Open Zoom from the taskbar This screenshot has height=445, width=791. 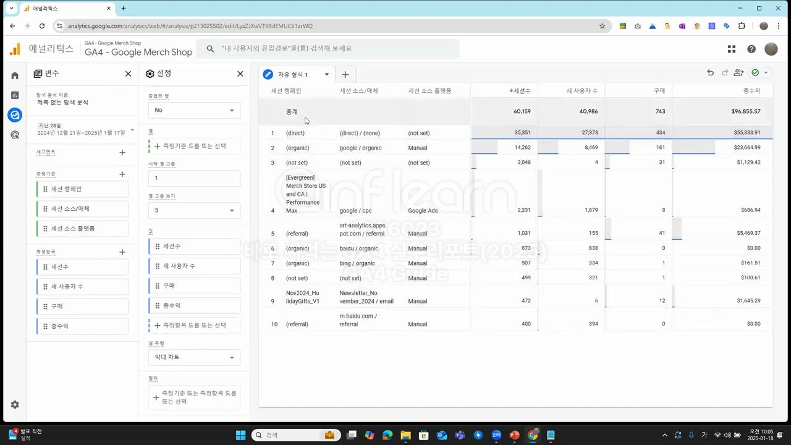pos(496,435)
